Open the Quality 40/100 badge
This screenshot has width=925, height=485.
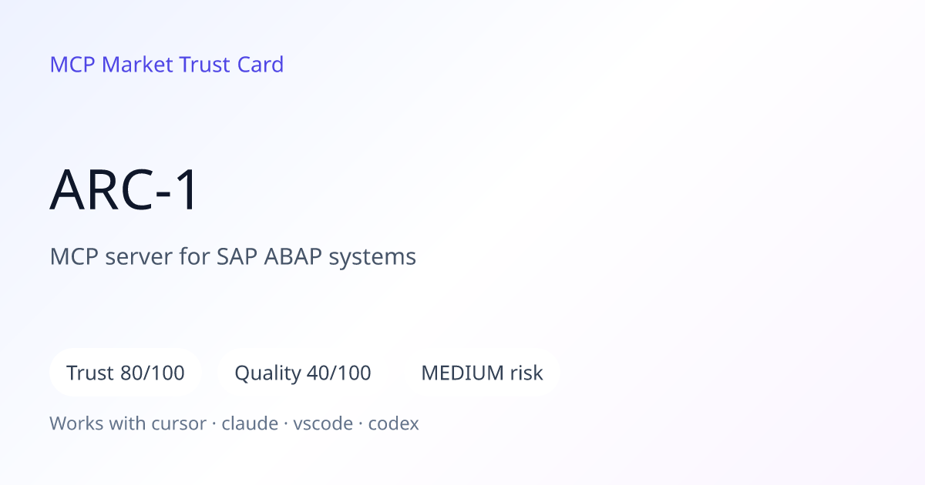(x=303, y=373)
